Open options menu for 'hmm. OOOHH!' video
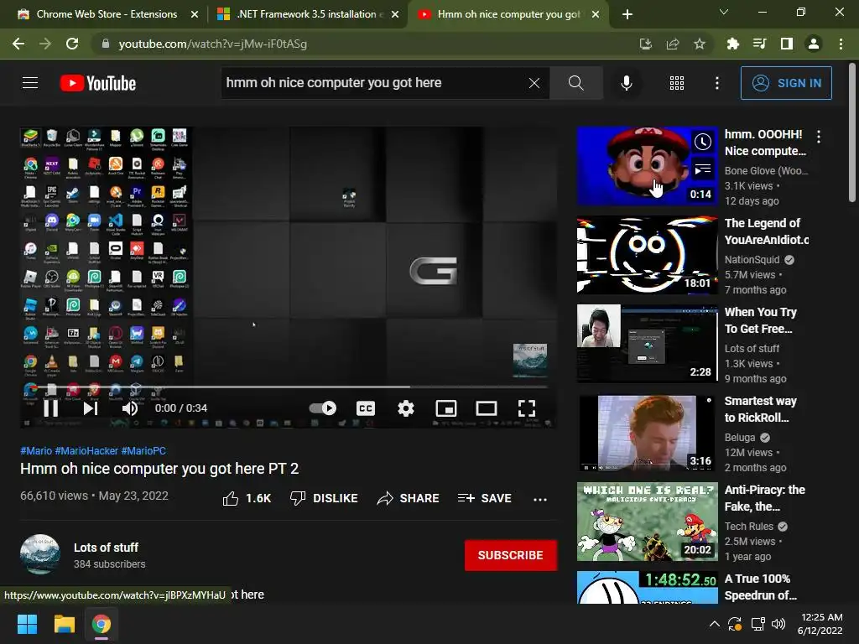 click(819, 137)
